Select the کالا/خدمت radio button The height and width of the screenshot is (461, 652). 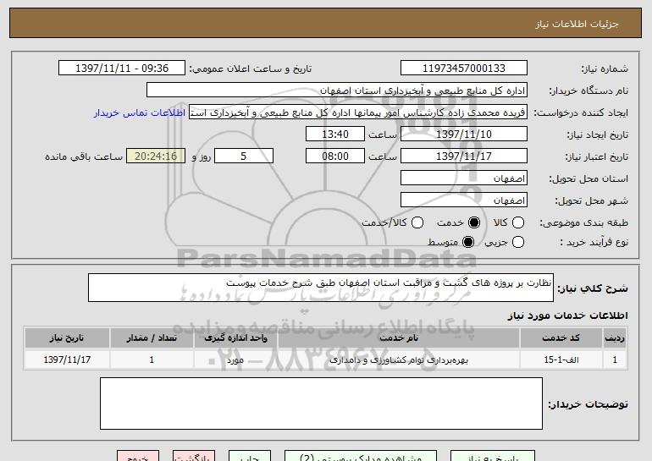(417, 222)
